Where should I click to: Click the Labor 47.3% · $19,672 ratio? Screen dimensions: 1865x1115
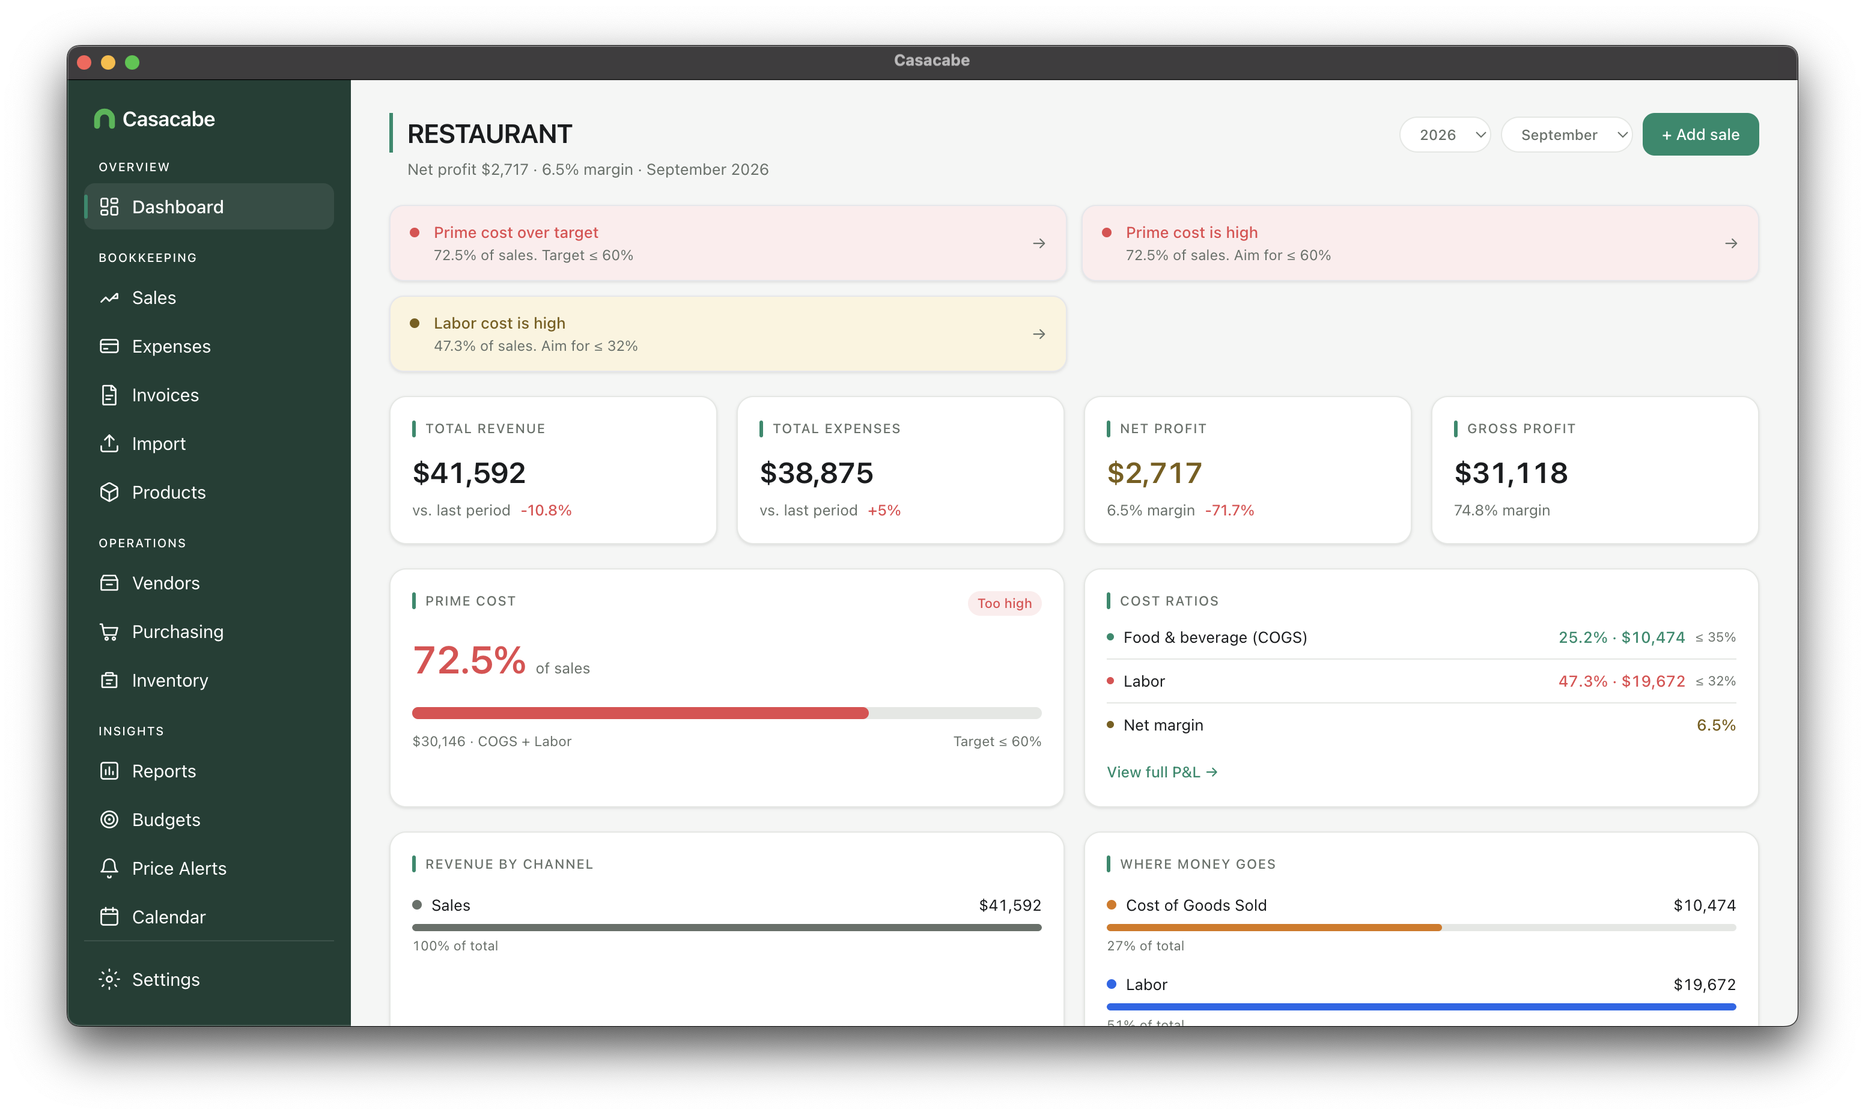1622,681
